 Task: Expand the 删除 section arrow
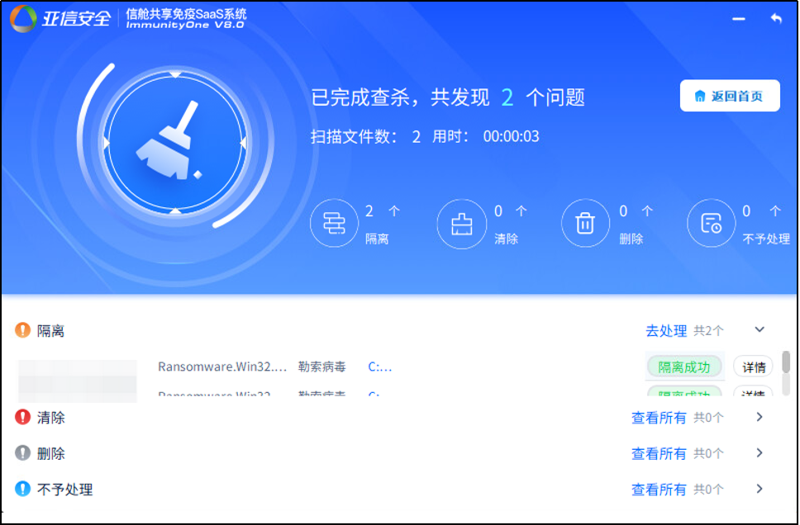[759, 453]
